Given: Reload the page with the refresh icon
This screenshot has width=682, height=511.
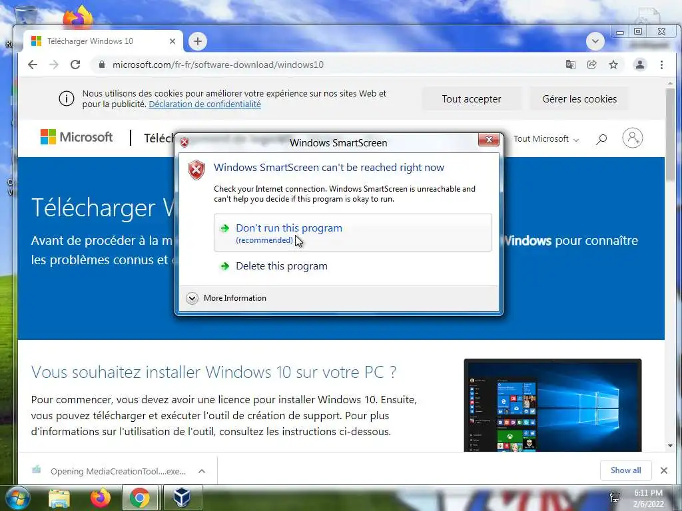Looking at the screenshot, I should click(x=75, y=65).
